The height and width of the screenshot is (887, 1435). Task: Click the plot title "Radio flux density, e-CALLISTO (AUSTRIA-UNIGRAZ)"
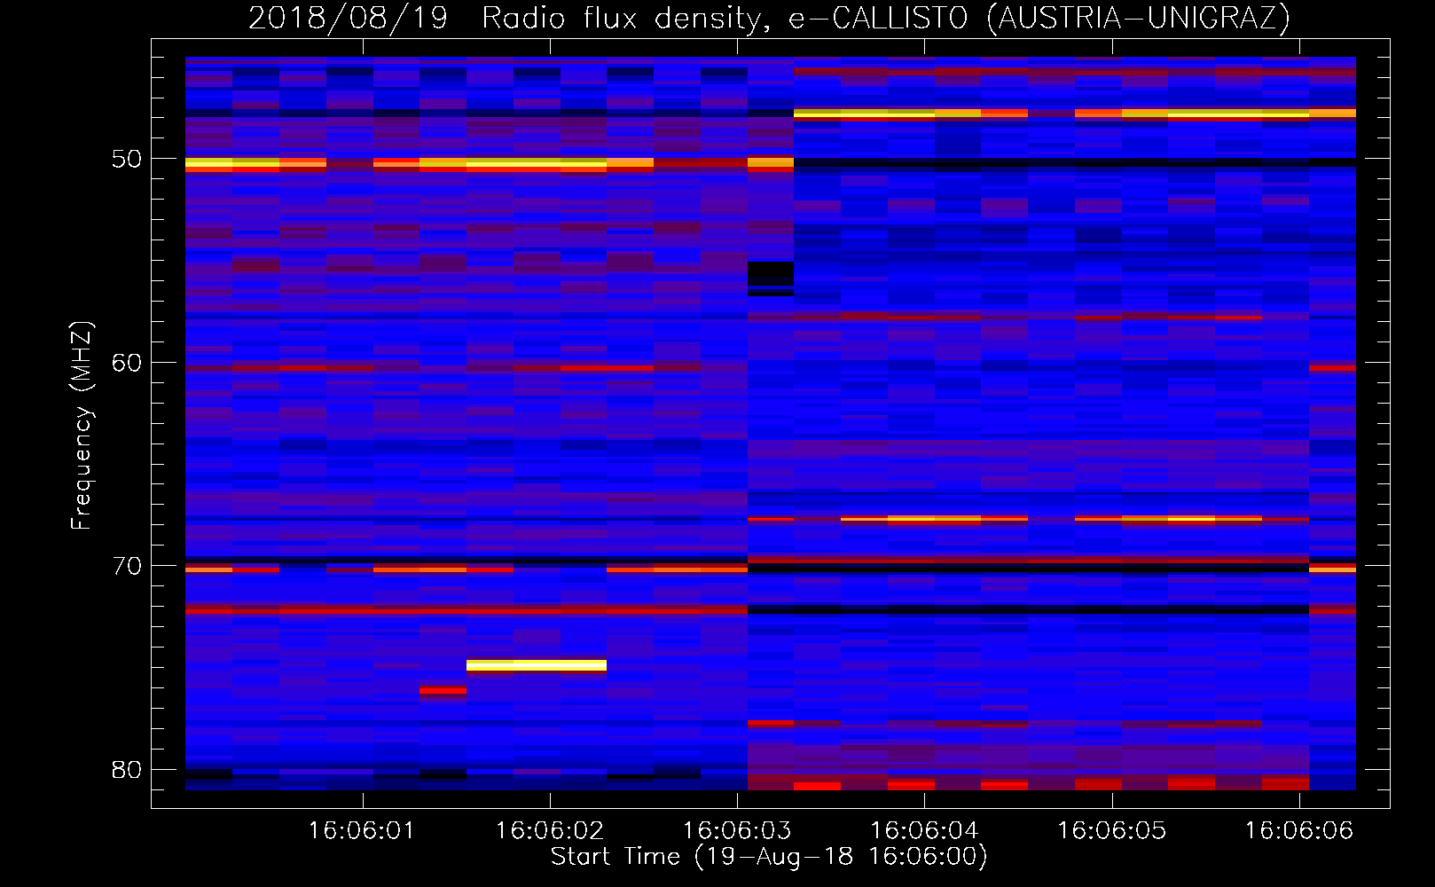tap(886, 18)
